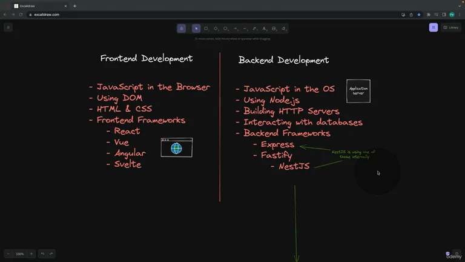Click the install app icon in address bar
Image resolution: width=465 pixels, height=262 pixels.
tap(403, 15)
